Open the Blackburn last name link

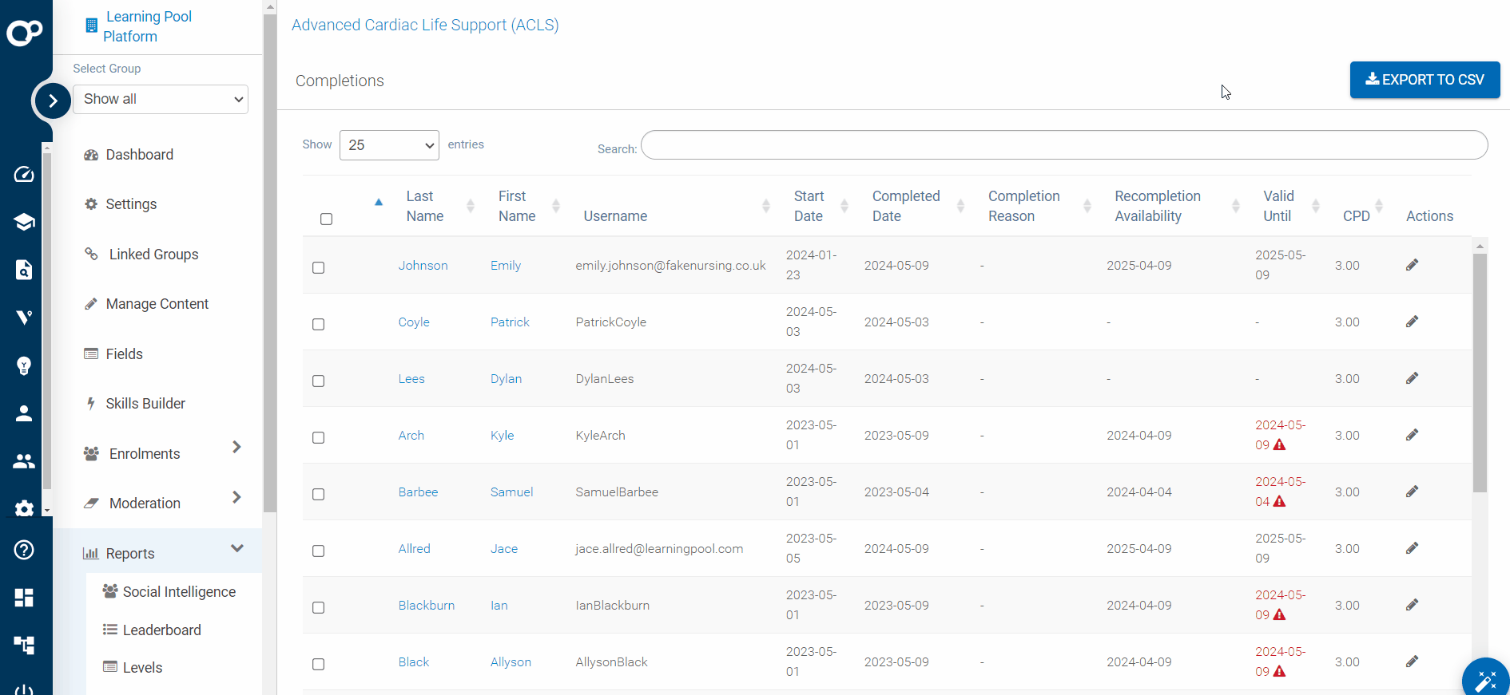point(426,606)
